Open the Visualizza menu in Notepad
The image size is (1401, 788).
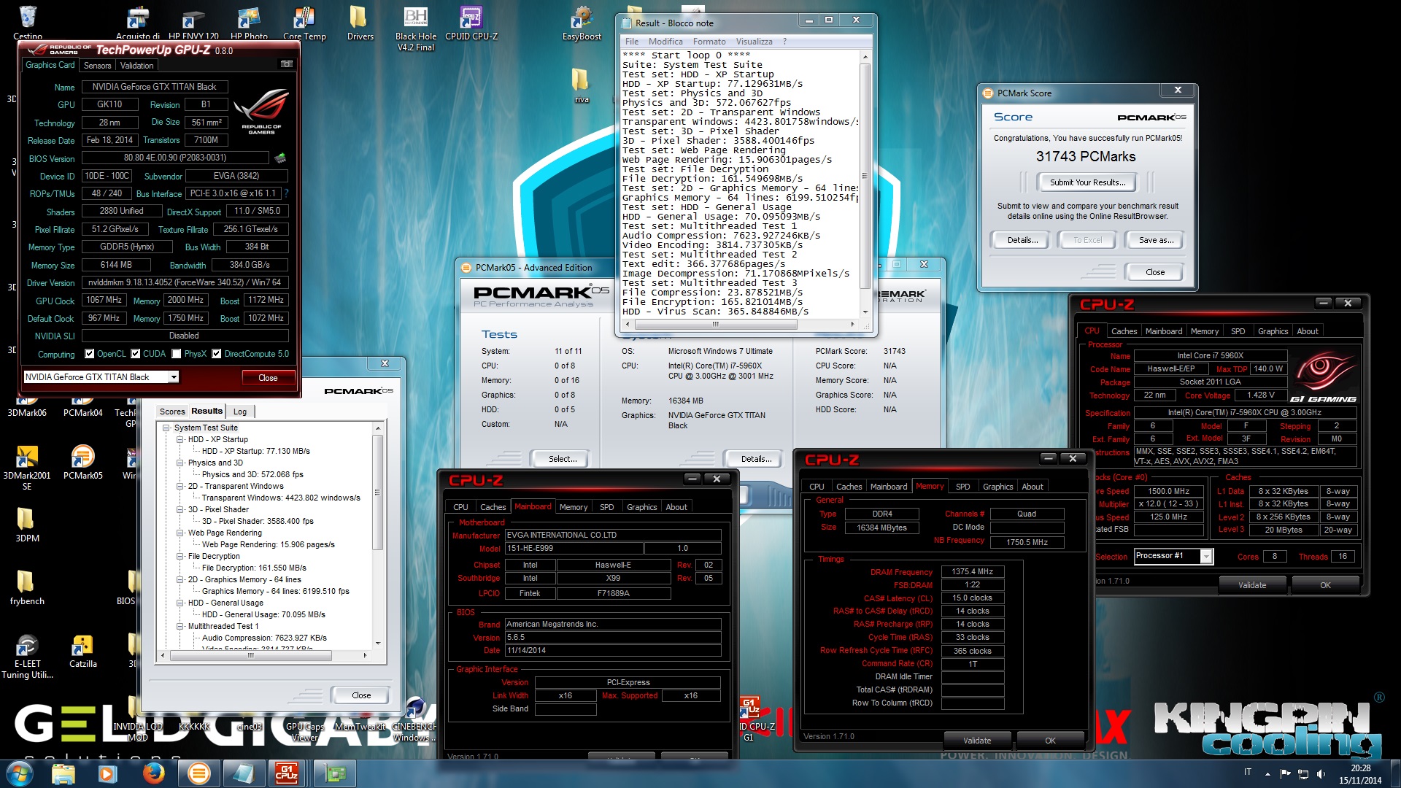click(x=754, y=42)
